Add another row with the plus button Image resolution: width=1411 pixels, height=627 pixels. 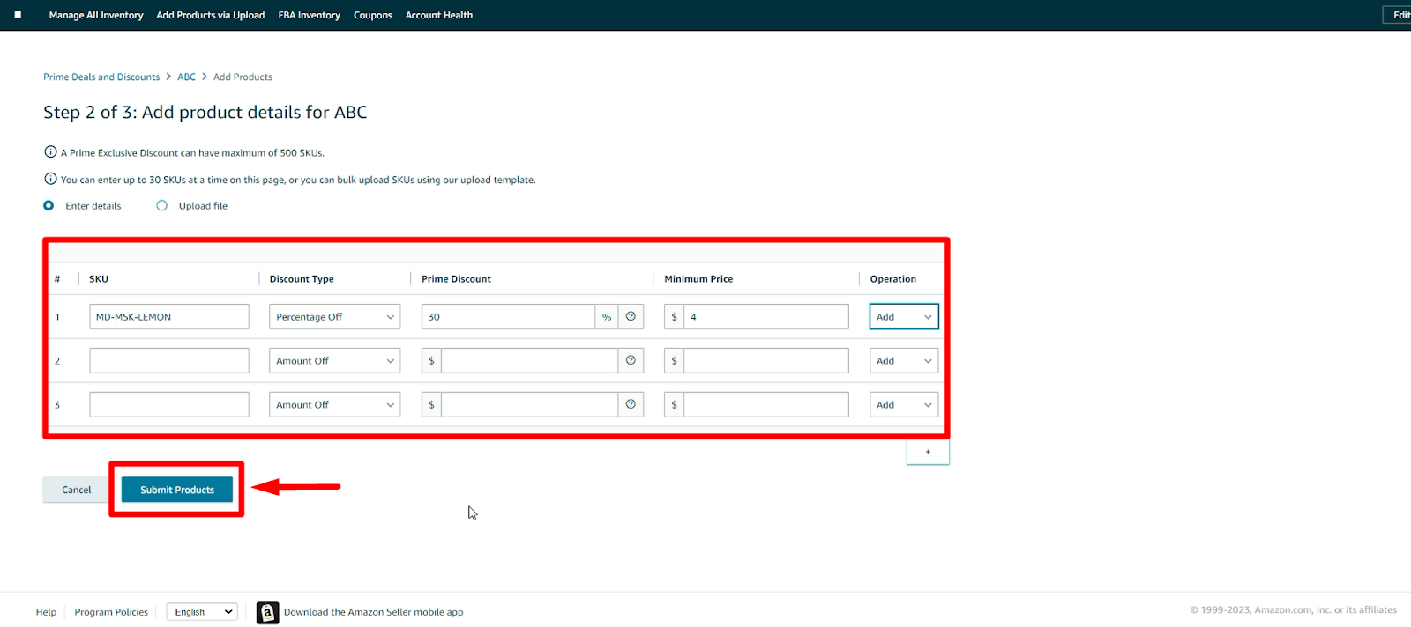[928, 452]
